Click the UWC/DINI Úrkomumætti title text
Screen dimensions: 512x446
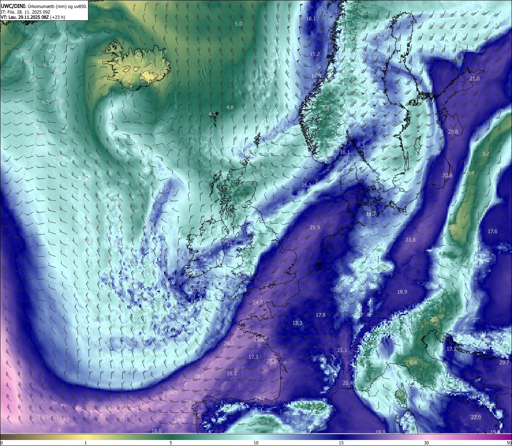(x=44, y=6)
